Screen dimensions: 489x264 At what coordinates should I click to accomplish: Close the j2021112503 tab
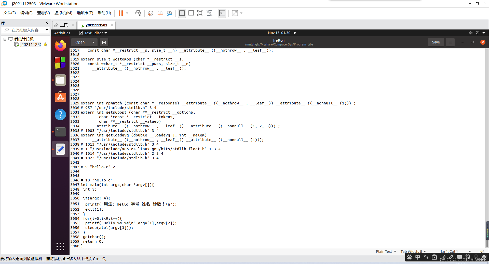pyautogui.click(x=112, y=25)
